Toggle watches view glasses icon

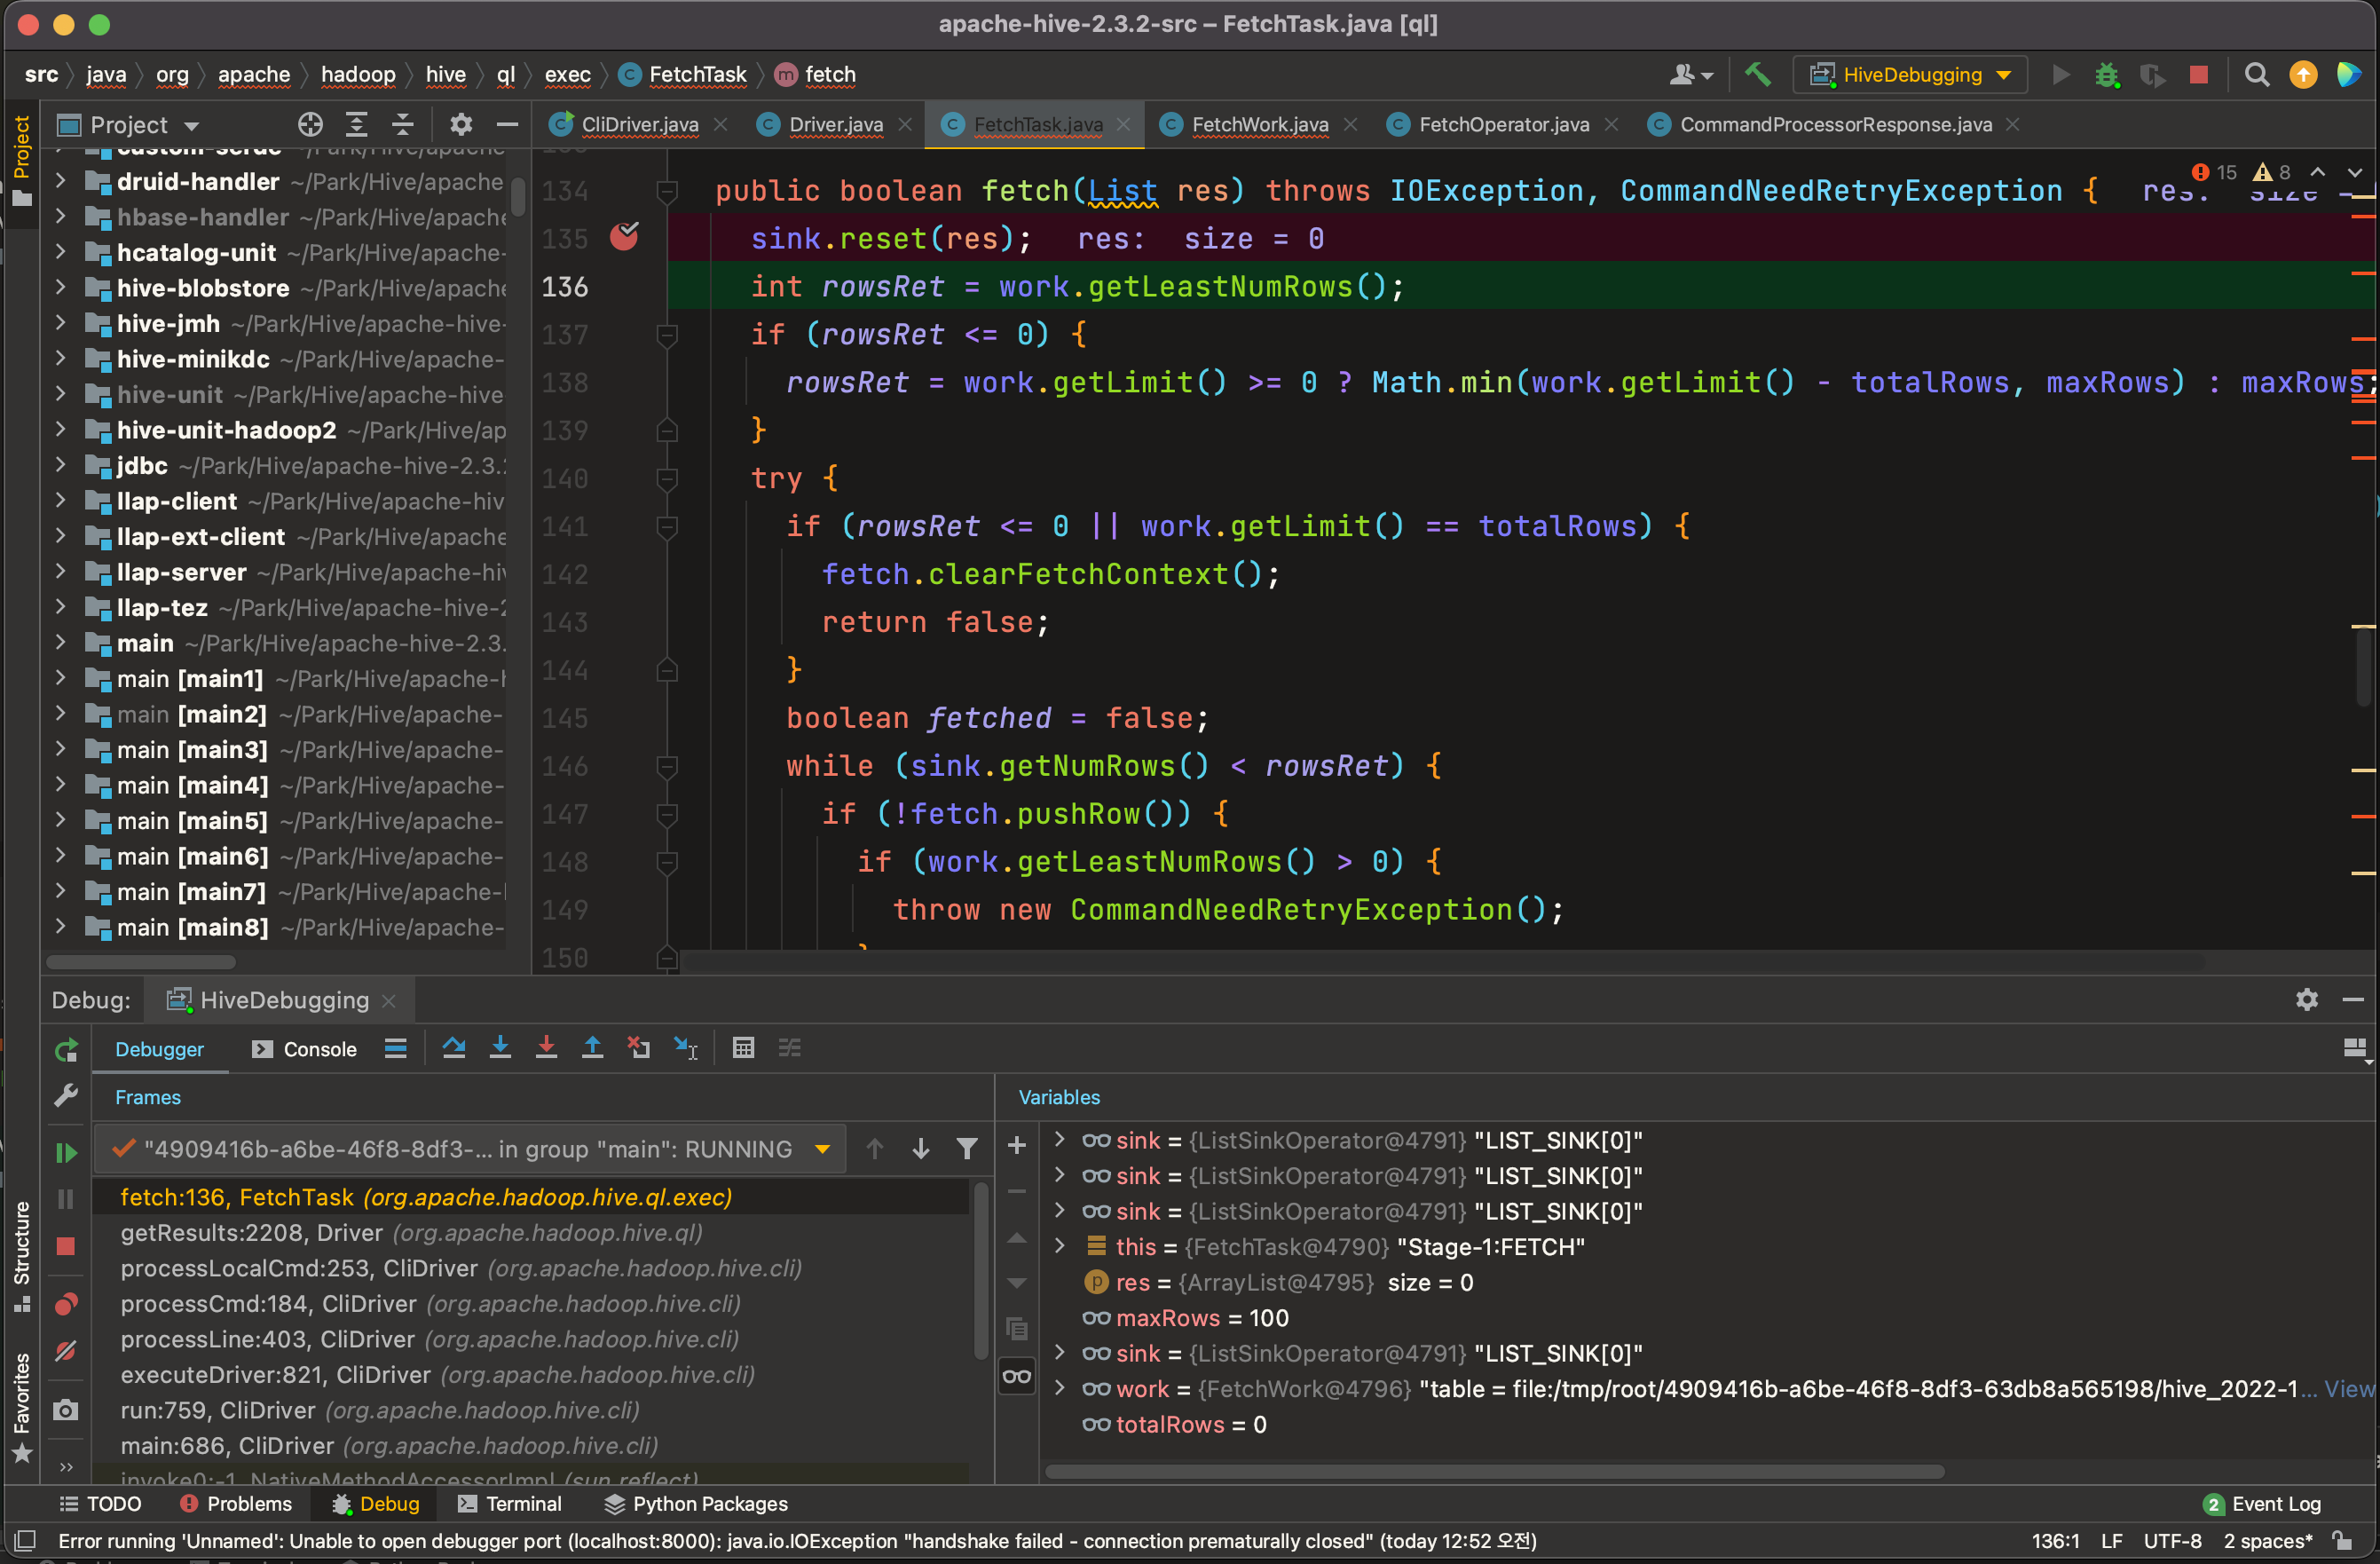(x=1017, y=1377)
